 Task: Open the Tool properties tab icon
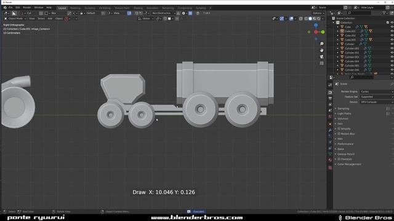coord(330,85)
